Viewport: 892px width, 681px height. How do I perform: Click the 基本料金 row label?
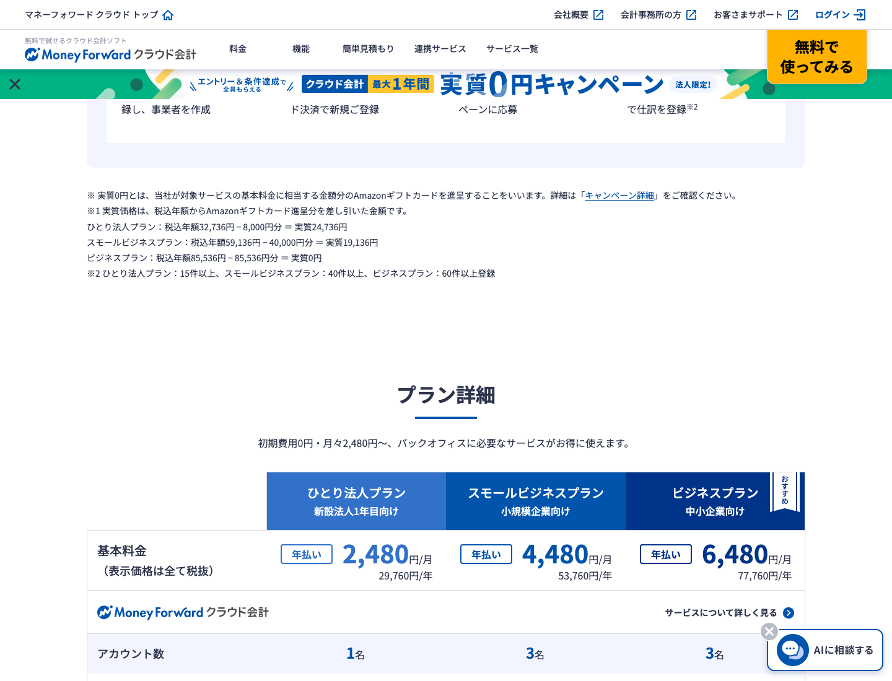122,551
